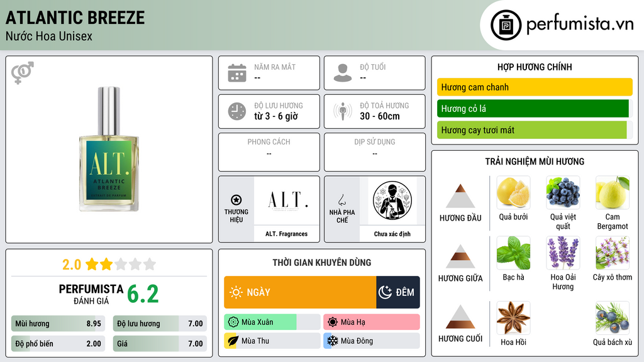The width and height of the screenshot is (644, 362).
Task: Click the winter snowflake season icon
Action: pos(333,341)
